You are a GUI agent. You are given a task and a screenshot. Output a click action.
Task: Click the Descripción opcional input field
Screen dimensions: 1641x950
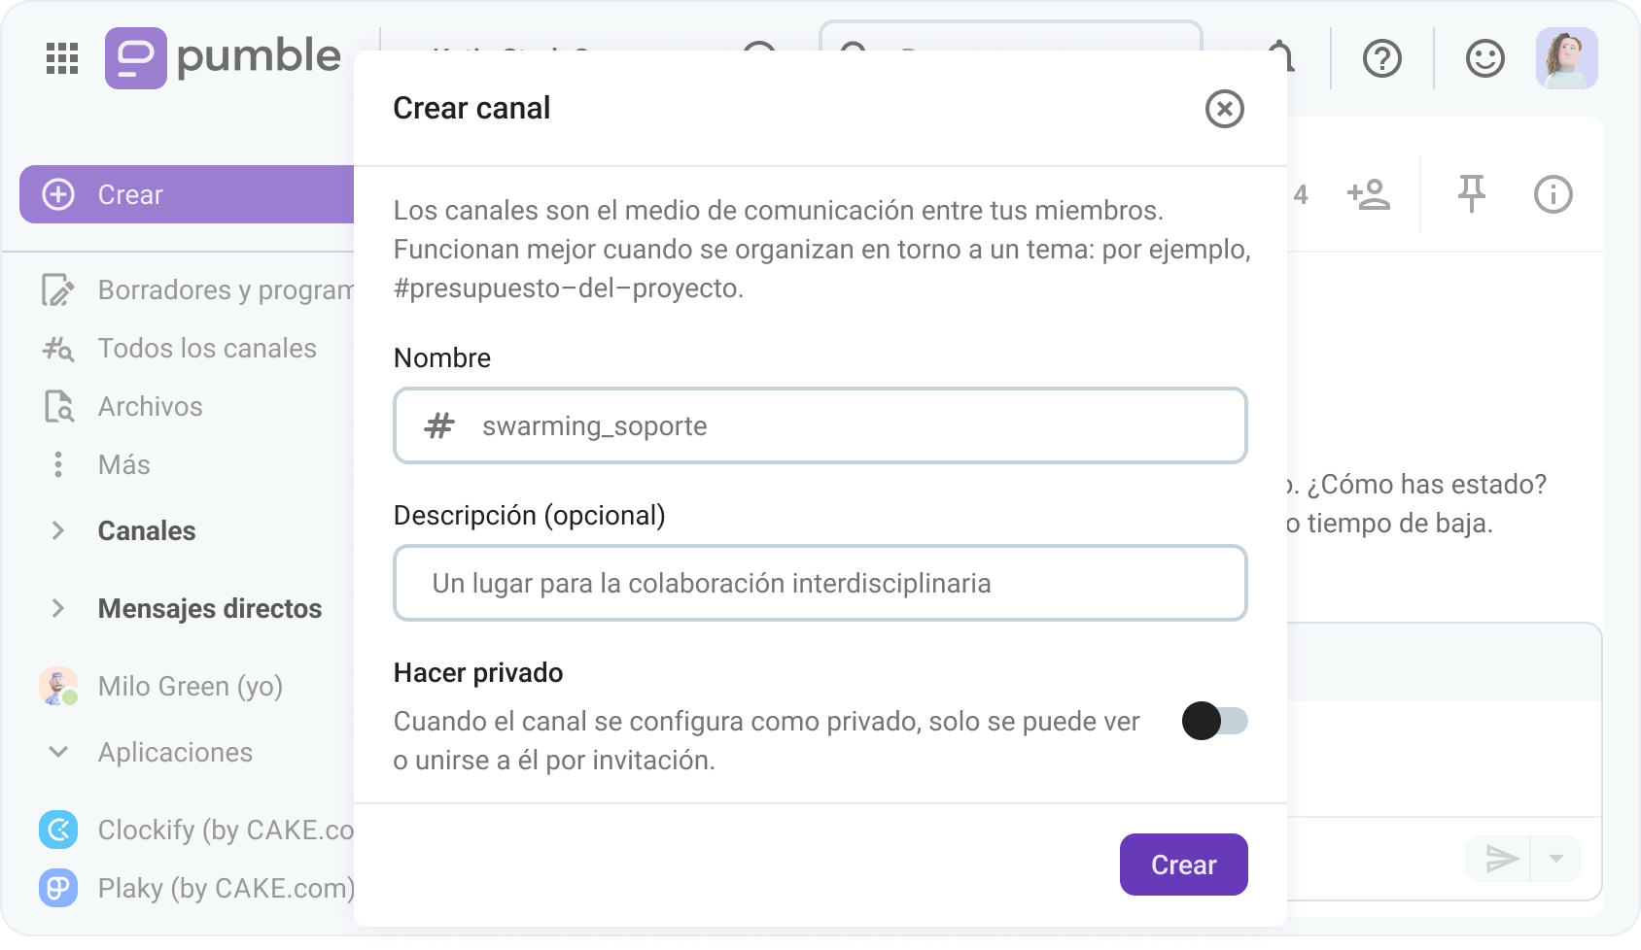click(820, 583)
